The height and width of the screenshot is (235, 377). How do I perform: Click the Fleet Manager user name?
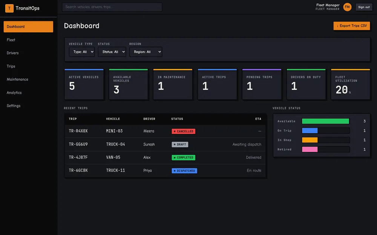(328, 5)
